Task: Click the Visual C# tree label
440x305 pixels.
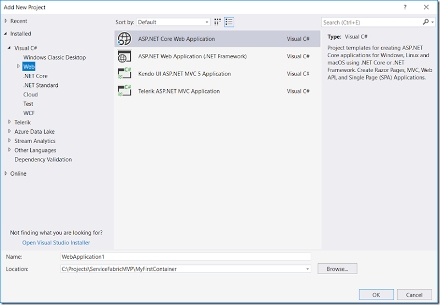Action: 25,48
